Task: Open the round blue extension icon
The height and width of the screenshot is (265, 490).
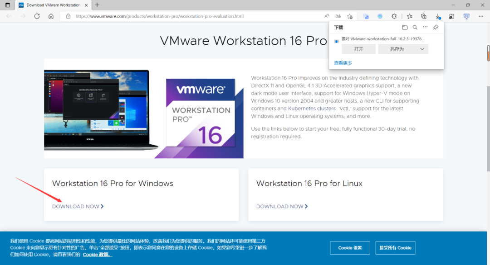Action: [x=380, y=16]
